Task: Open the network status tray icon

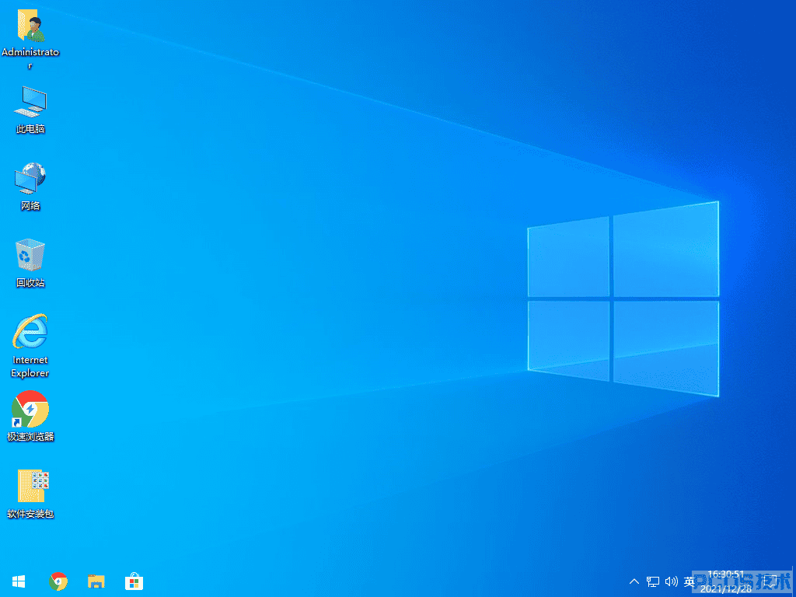Action: coord(653,581)
